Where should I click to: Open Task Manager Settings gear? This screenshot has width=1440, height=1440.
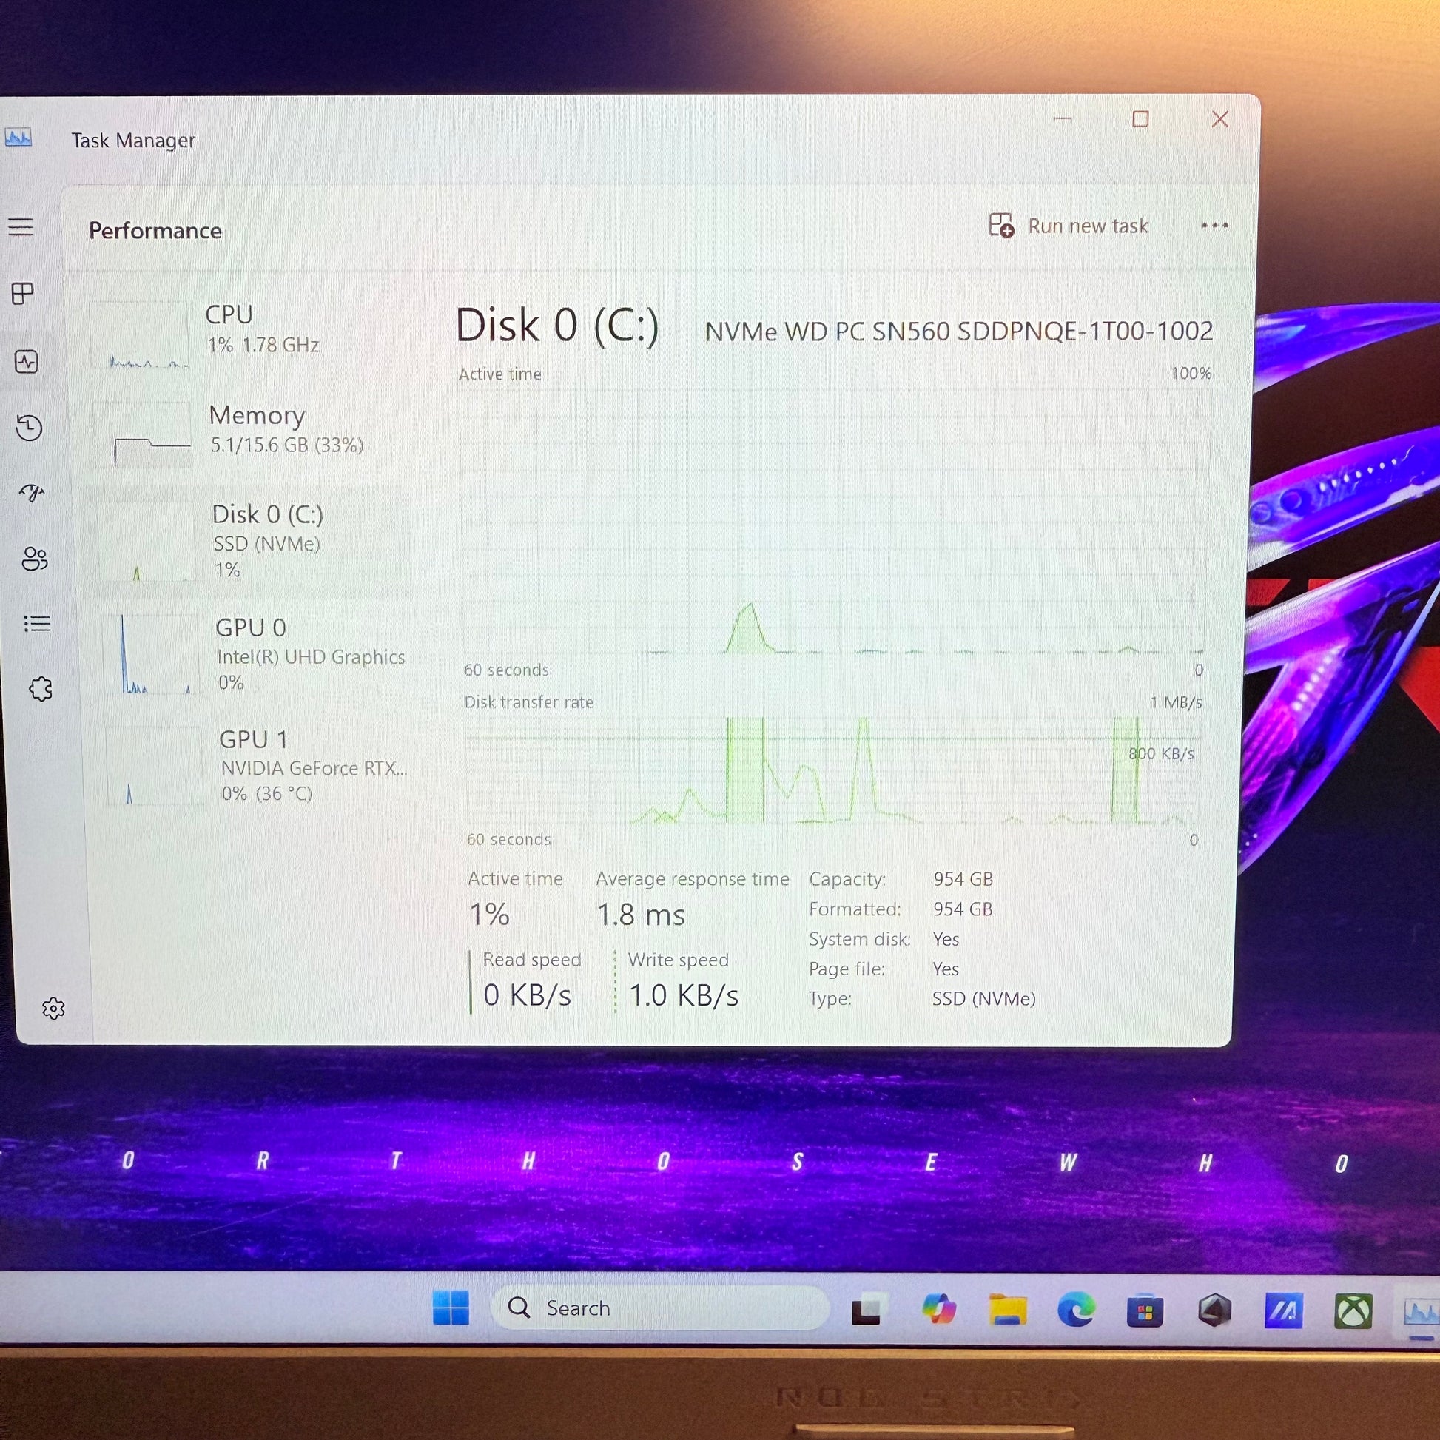pos(53,1009)
